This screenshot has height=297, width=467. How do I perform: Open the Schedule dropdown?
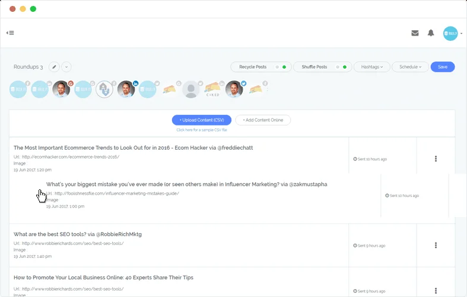[410, 67]
